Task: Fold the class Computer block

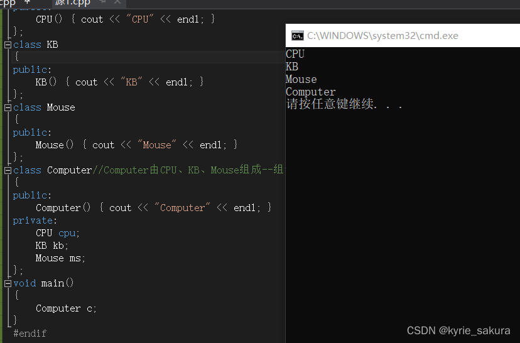Action: click(x=8, y=170)
